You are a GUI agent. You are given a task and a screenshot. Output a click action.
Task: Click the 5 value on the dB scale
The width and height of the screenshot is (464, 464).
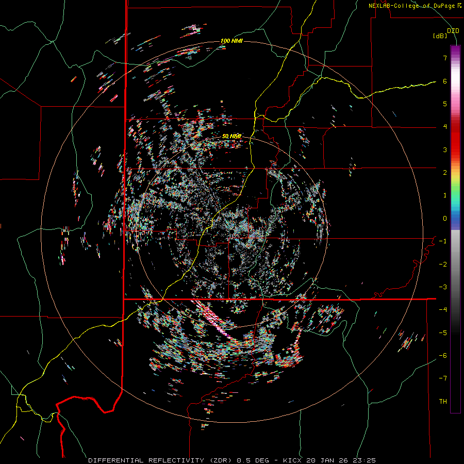pos(445,104)
